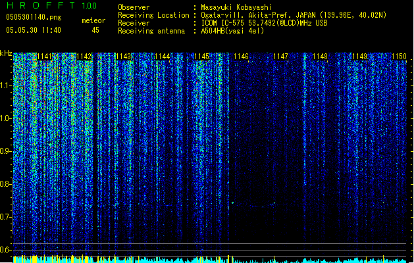Screen dimensions: 414x263
Task: Click the 1148 time marker
Action: [x=320, y=57]
